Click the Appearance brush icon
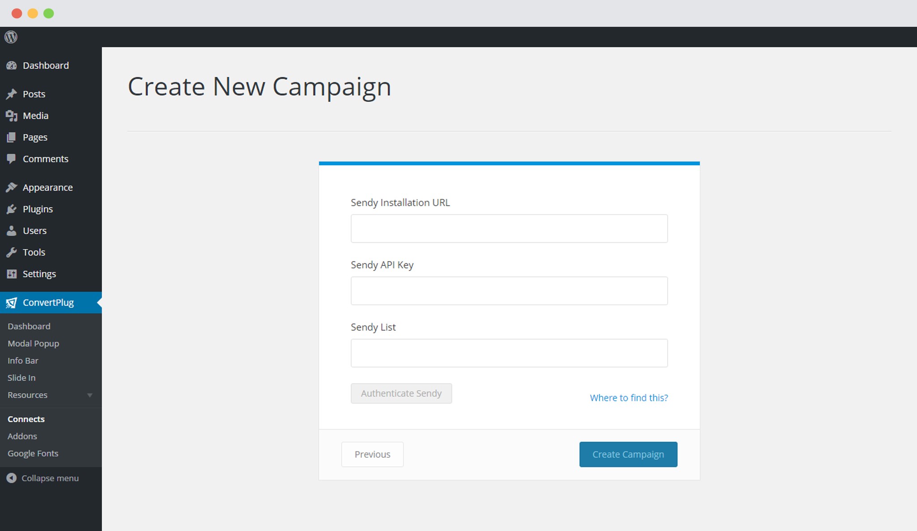This screenshot has height=531, width=917. coord(12,187)
